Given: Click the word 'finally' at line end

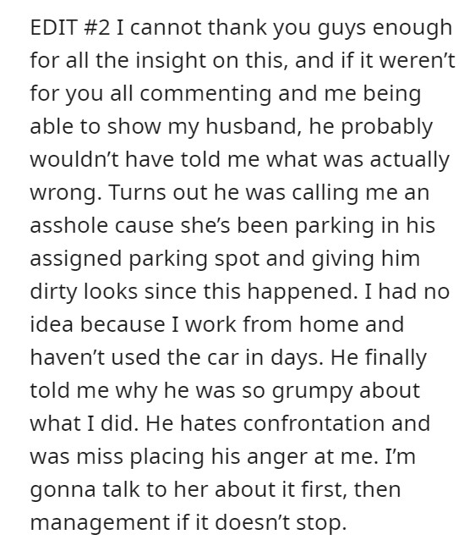Looking at the screenshot, I should (396, 358).
